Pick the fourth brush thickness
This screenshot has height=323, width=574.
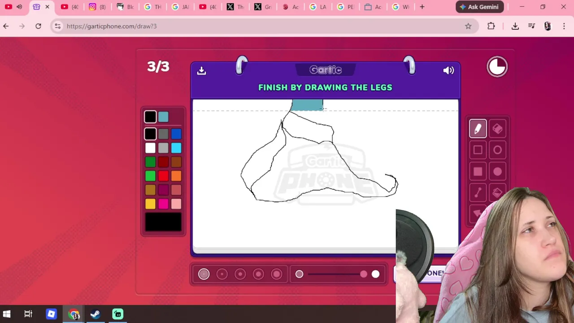258,274
